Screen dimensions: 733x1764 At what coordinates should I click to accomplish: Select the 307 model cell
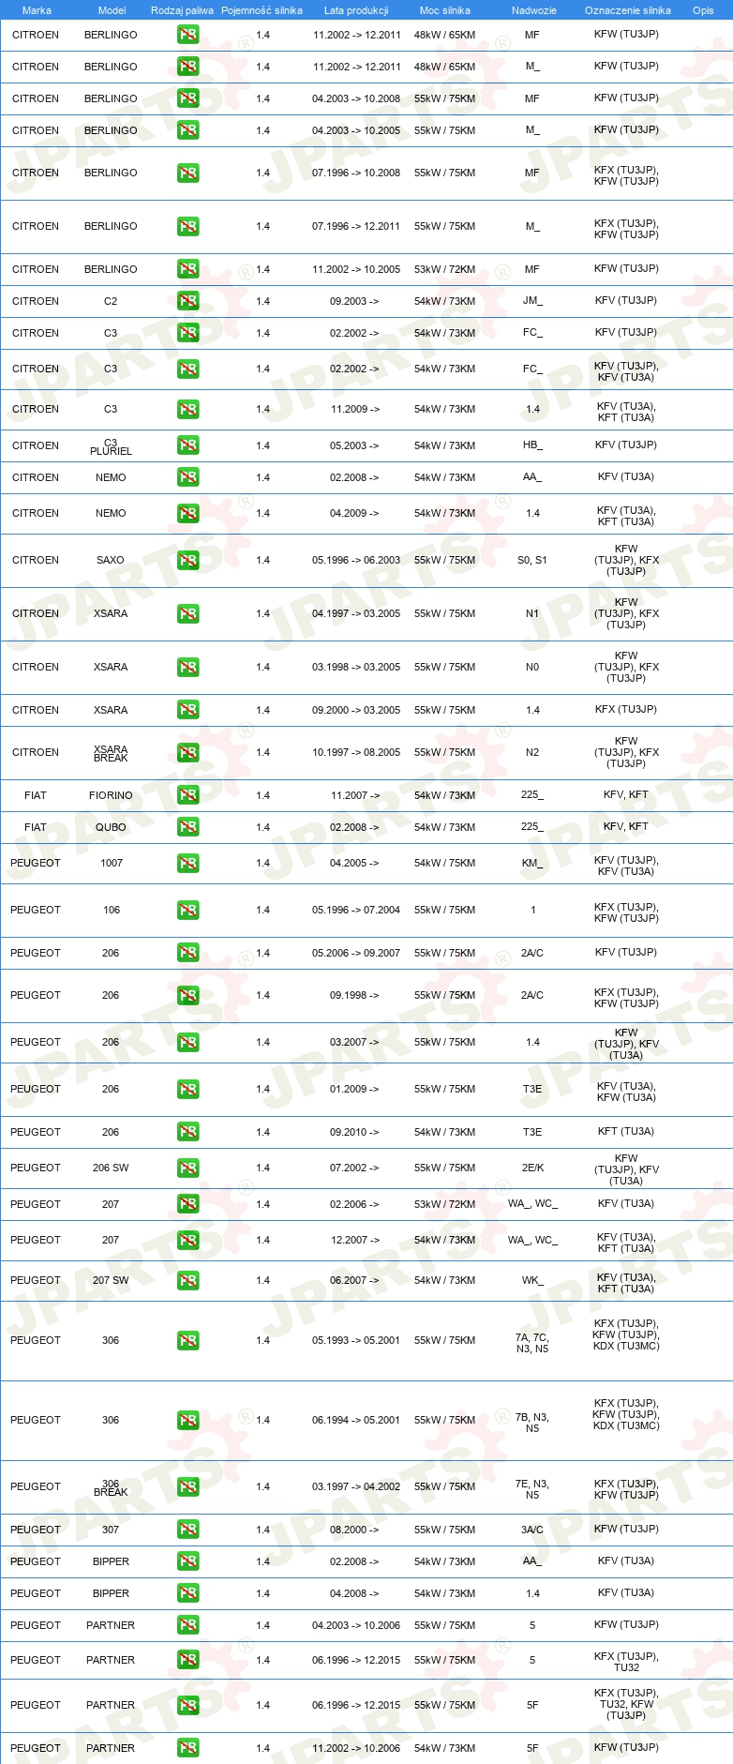click(111, 1530)
